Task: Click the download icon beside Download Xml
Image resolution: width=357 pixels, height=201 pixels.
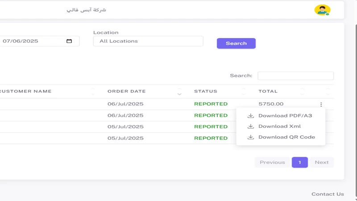Action: tap(251, 126)
